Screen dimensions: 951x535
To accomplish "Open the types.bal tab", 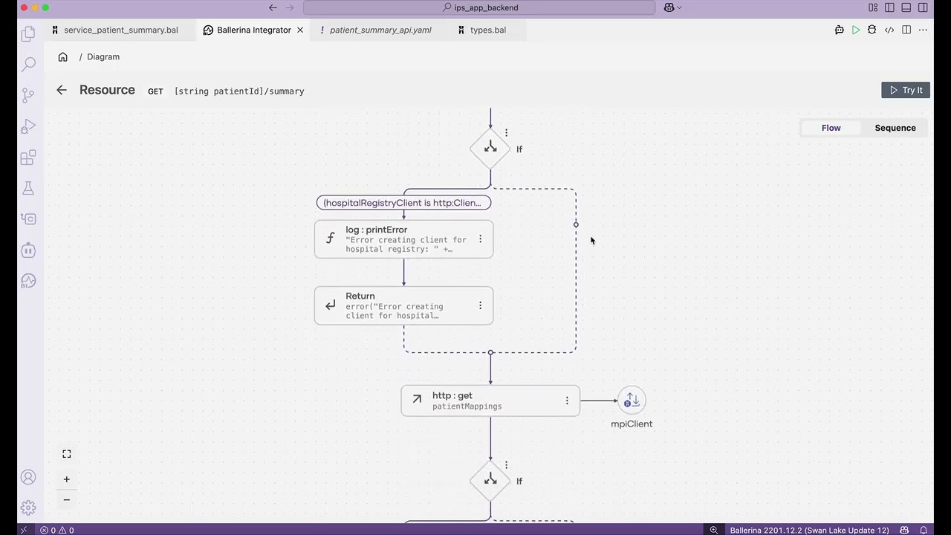I will (488, 30).
